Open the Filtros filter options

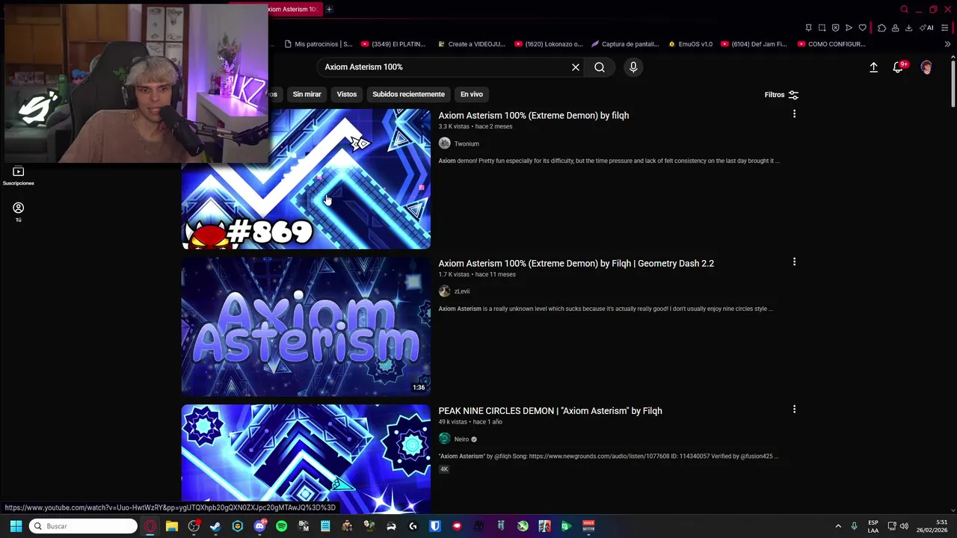781,95
